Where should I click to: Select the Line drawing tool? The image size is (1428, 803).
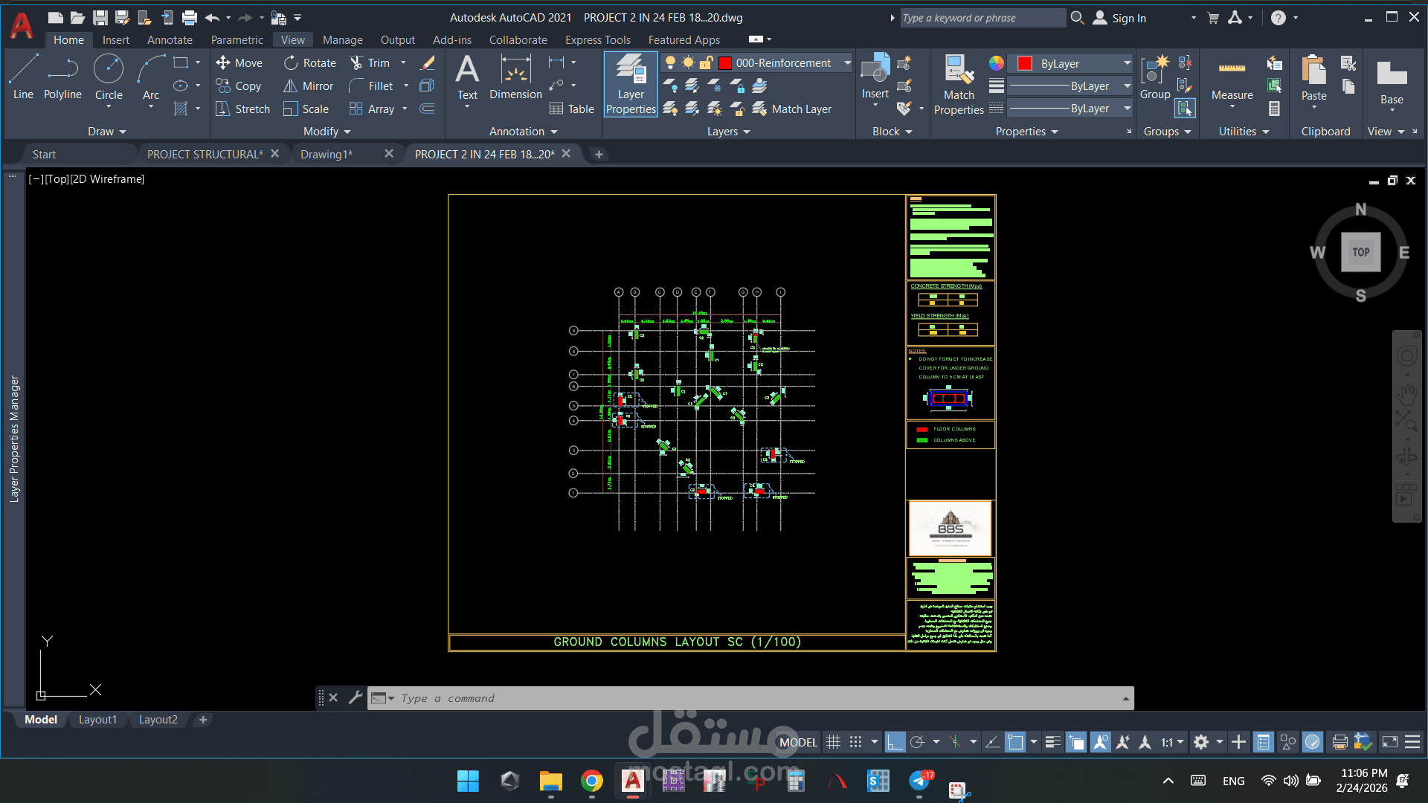23,77
